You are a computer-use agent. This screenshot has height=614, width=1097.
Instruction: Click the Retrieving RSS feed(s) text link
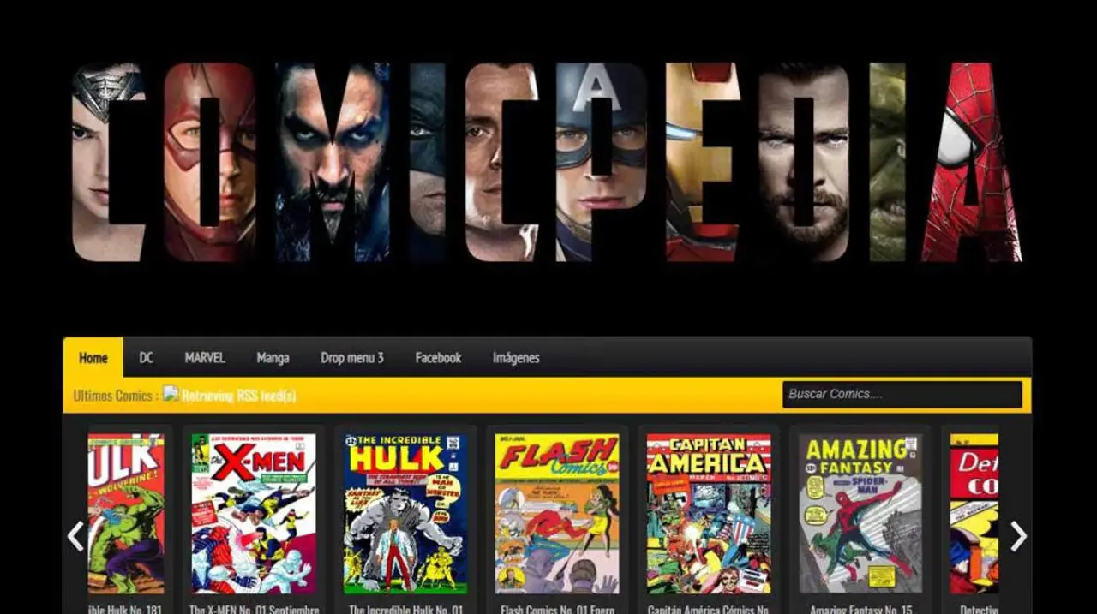coord(239,396)
